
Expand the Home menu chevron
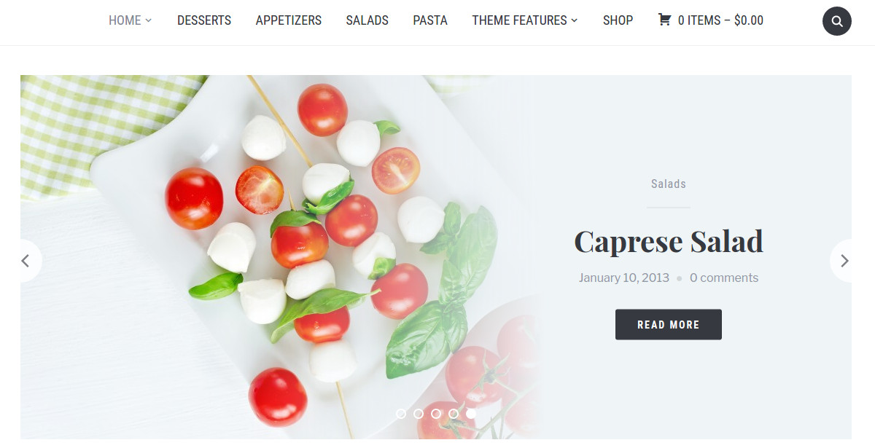(149, 21)
